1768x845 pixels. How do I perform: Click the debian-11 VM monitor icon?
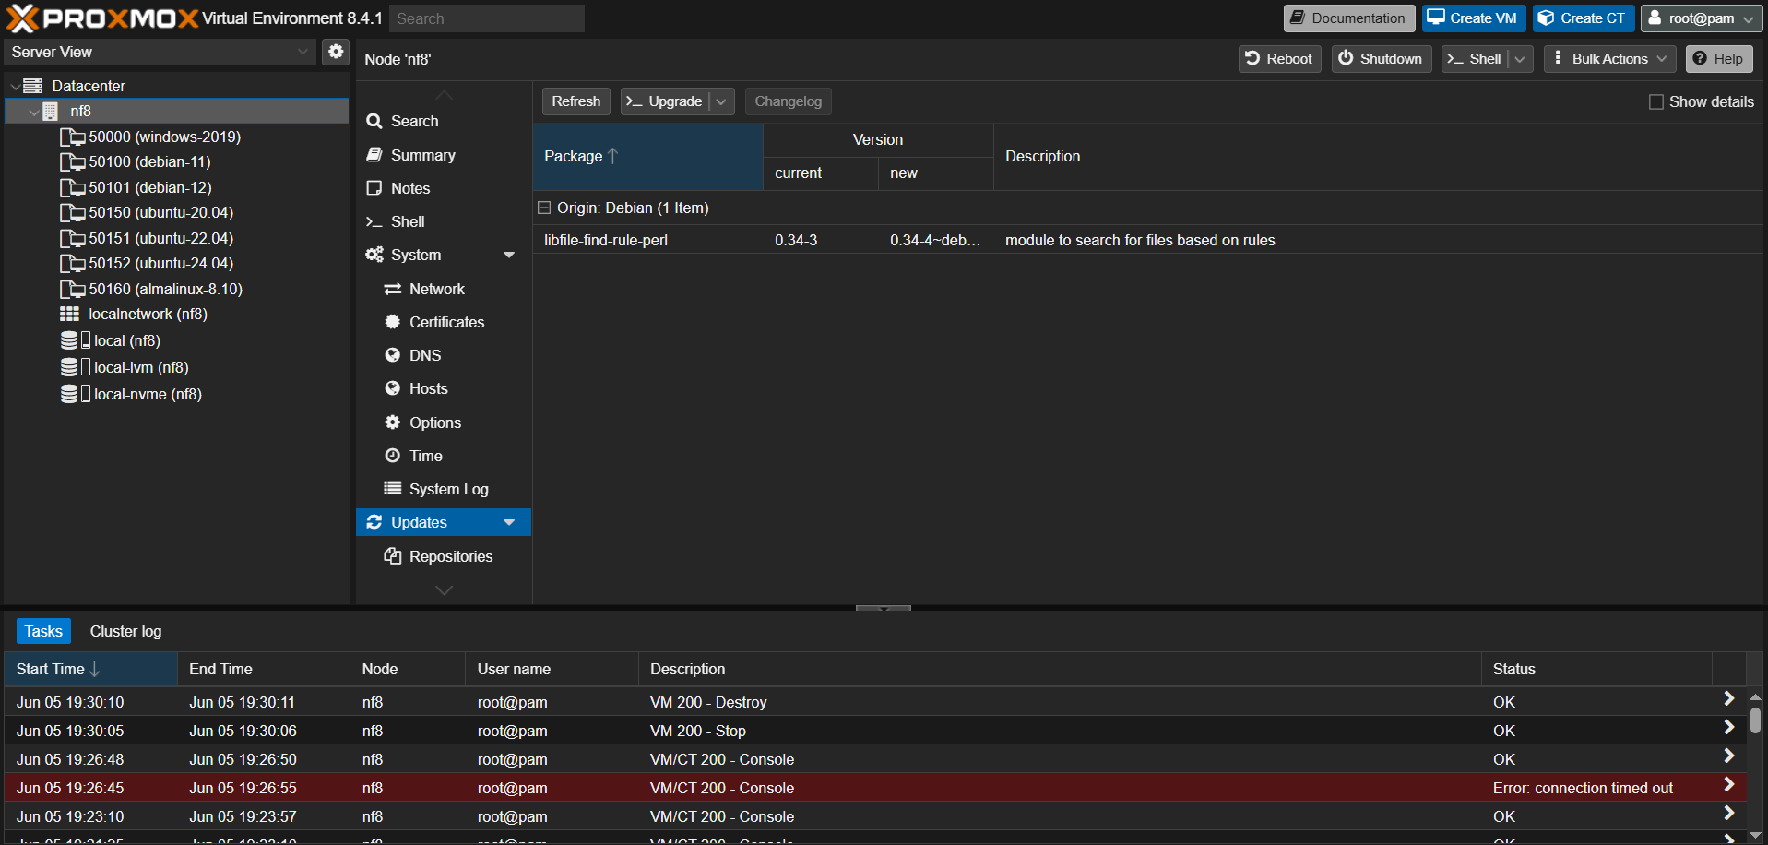(72, 162)
